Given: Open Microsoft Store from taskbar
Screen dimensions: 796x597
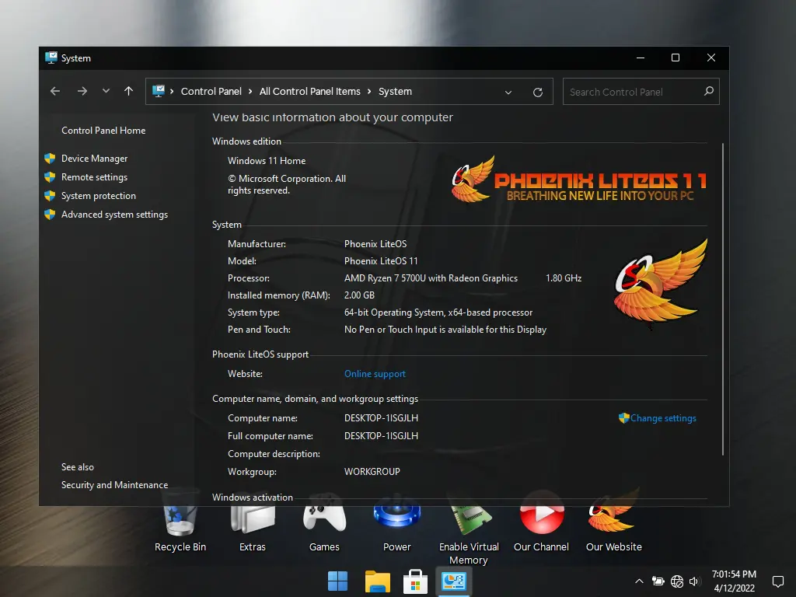Looking at the screenshot, I should [415, 581].
